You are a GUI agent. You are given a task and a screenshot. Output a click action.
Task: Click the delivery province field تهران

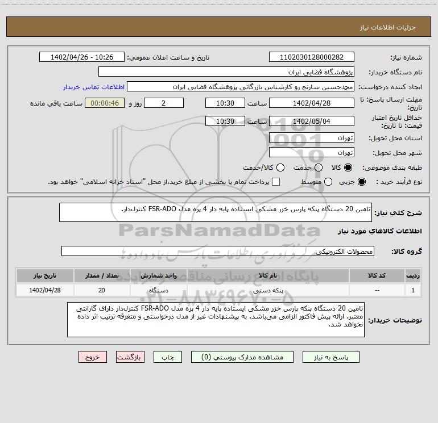click(x=312, y=138)
